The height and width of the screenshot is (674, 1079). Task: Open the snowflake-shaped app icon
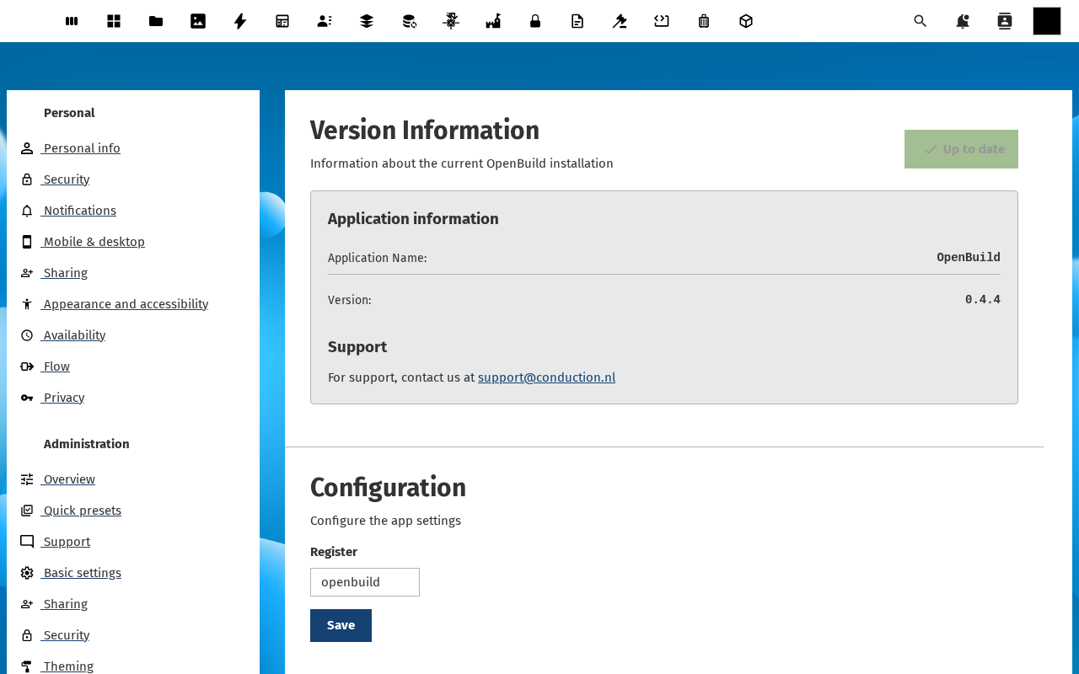451,21
